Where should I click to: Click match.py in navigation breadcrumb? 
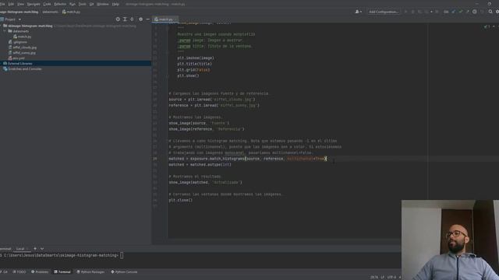click(71, 12)
